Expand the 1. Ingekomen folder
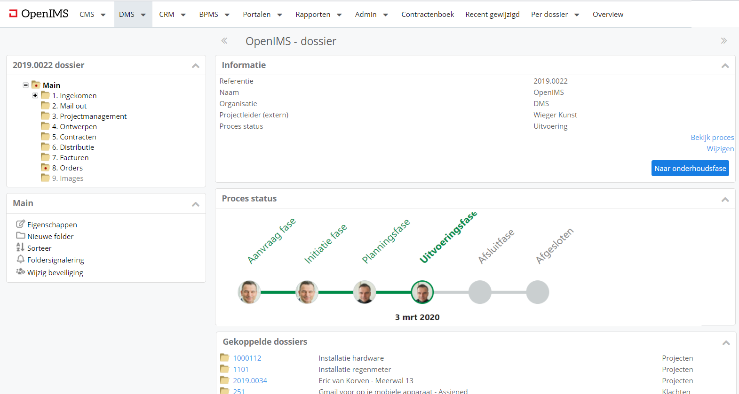Screen dimensions: 739x394 (35, 95)
